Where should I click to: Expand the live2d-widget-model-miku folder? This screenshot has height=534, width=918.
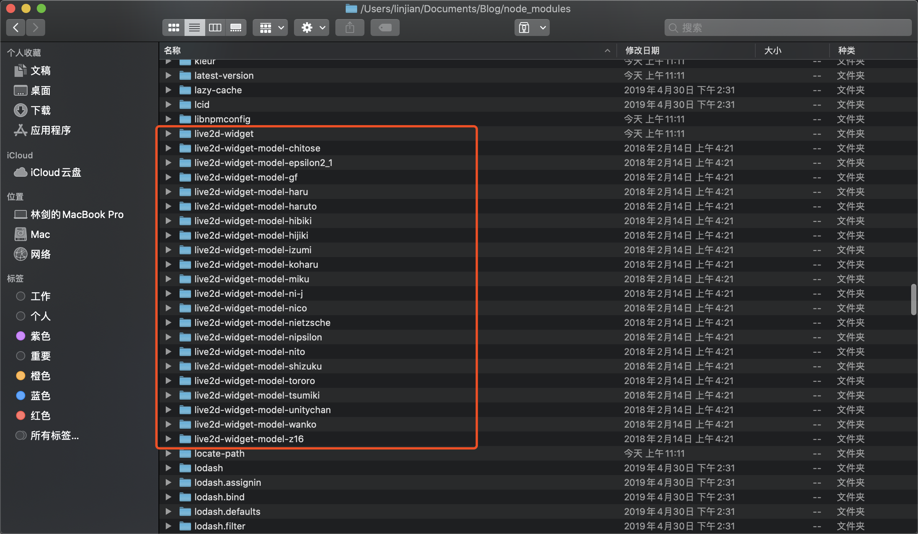tap(168, 279)
